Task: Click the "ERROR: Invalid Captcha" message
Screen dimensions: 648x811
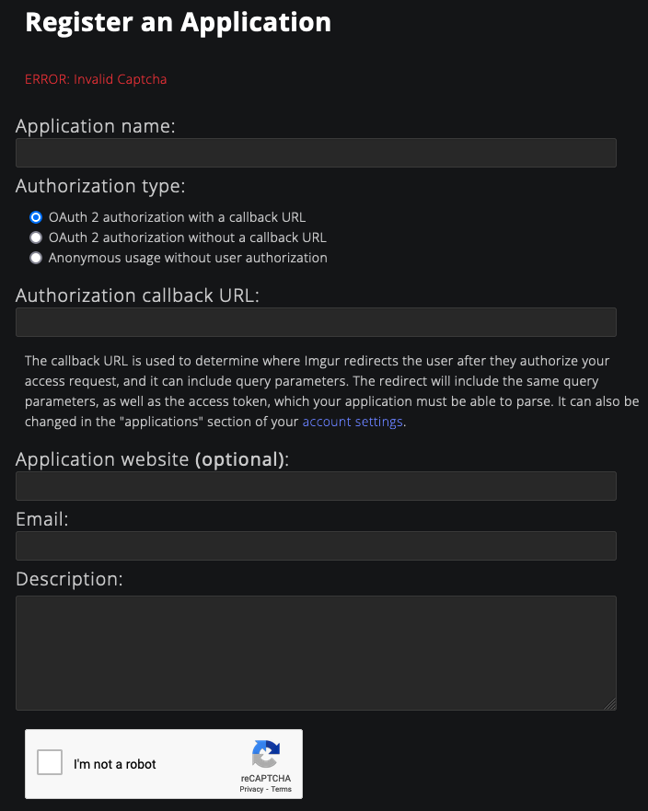Action: coord(96,79)
